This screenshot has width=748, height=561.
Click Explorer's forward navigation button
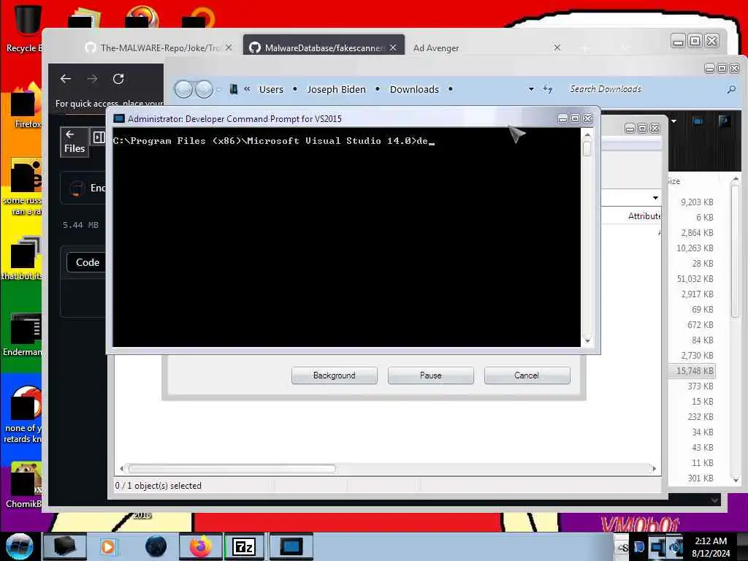pyautogui.click(x=205, y=89)
